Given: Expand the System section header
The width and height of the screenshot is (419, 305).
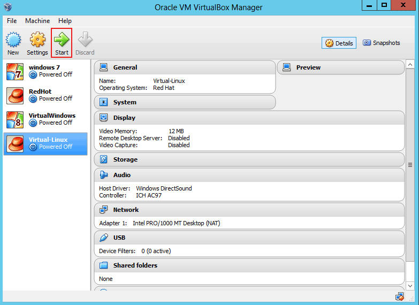Looking at the screenshot, I should tap(185, 102).
